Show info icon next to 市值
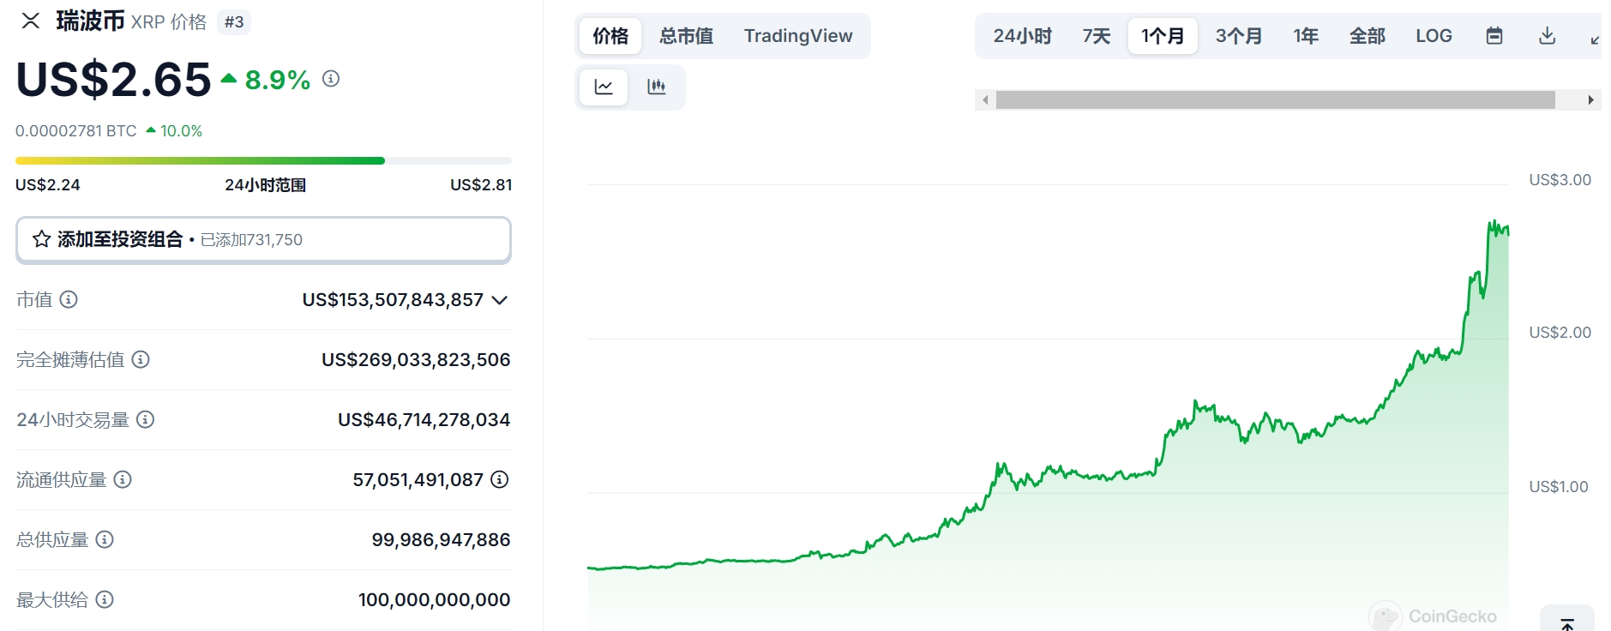 coord(69,299)
